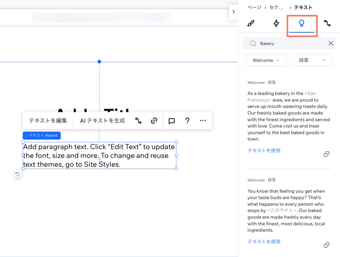Click the Bakery search input field

[x=291, y=43]
